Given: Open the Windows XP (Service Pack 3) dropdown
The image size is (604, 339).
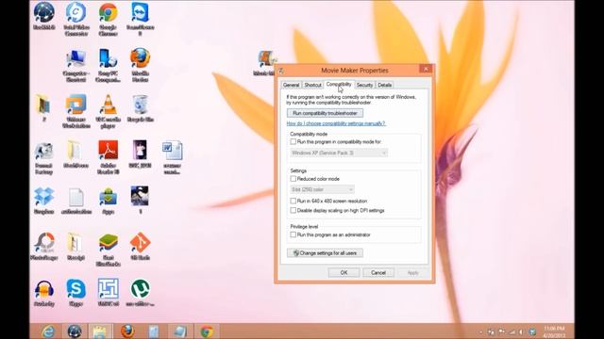Looking at the screenshot, I should (x=339, y=153).
